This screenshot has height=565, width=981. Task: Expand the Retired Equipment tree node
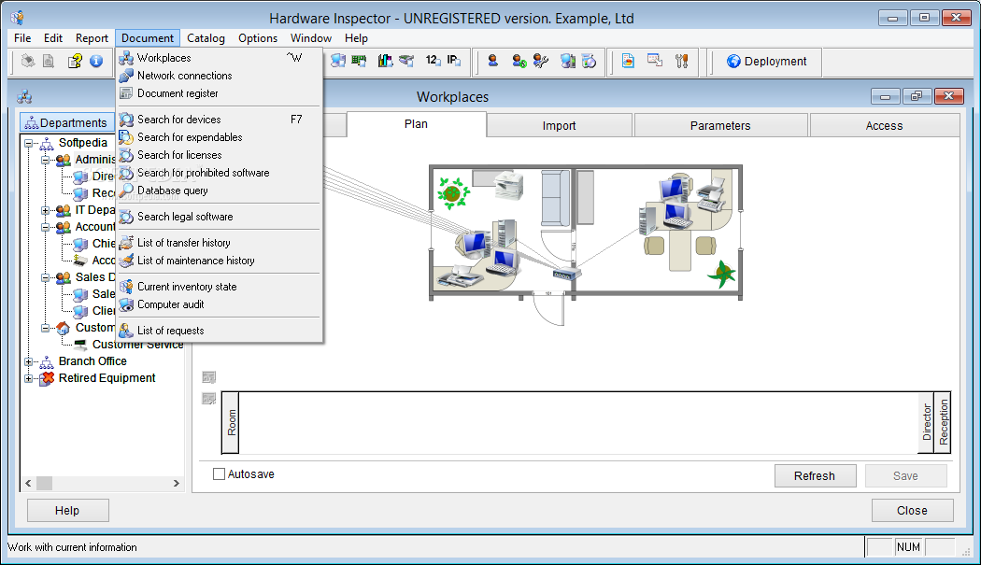pyautogui.click(x=29, y=378)
